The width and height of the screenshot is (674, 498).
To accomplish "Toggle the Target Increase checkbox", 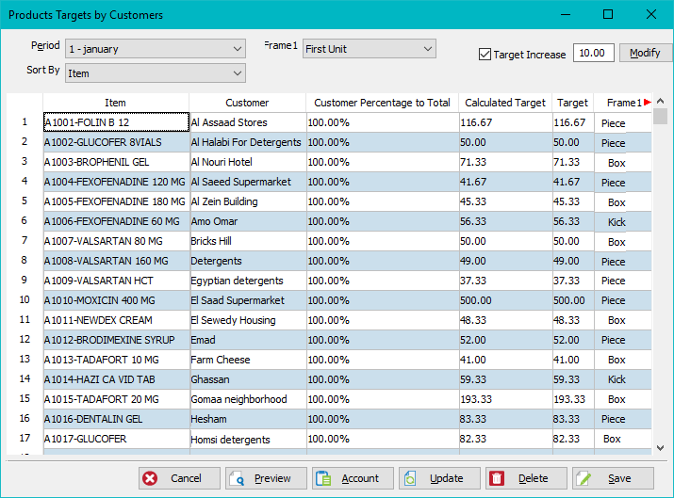I will pyautogui.click(x=485, y=55).
